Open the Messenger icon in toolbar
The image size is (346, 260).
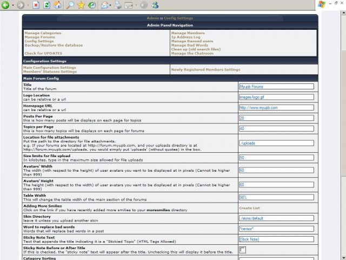click(155, 5)
